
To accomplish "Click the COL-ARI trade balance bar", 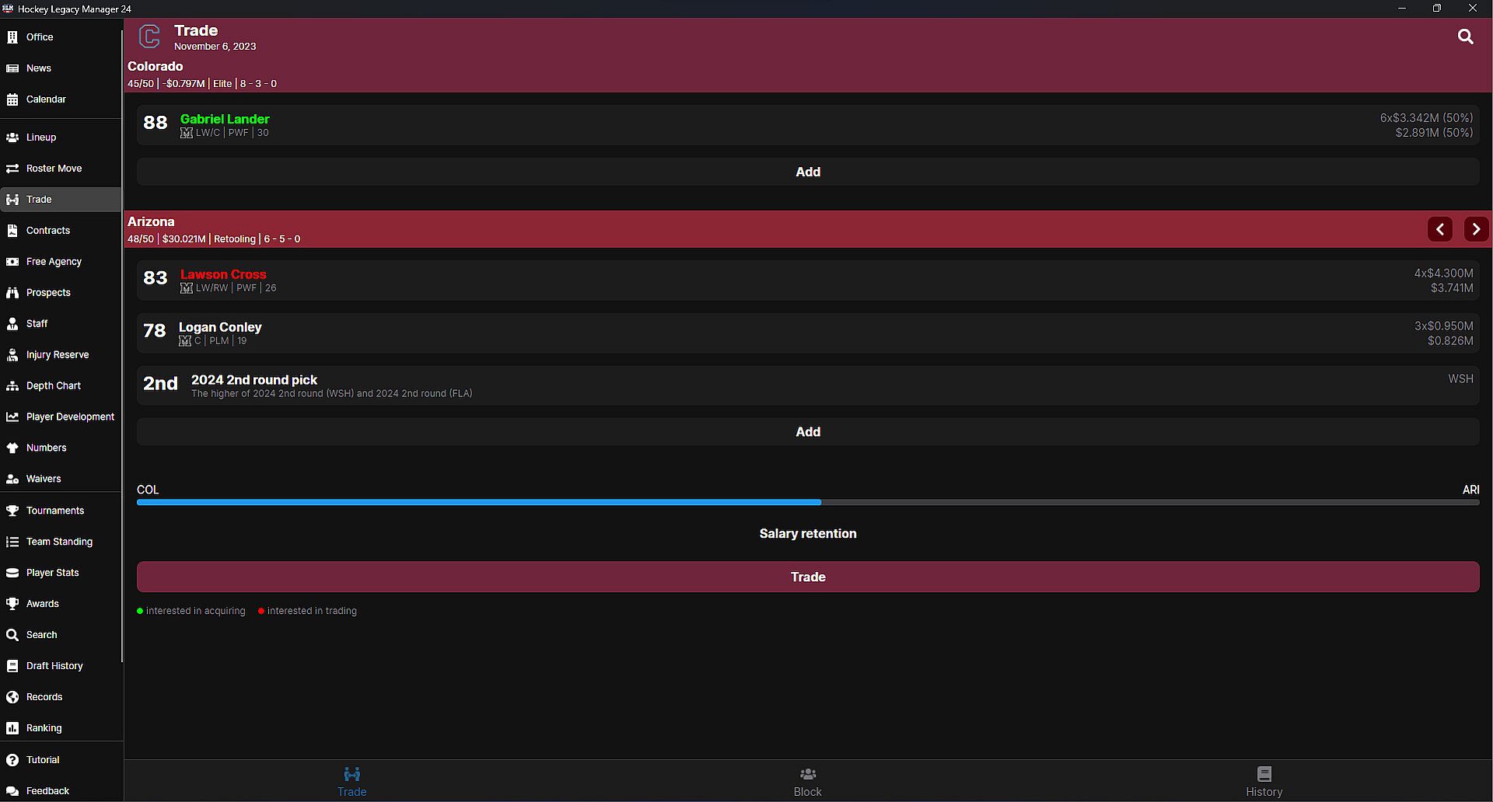I will click(808, 503).
